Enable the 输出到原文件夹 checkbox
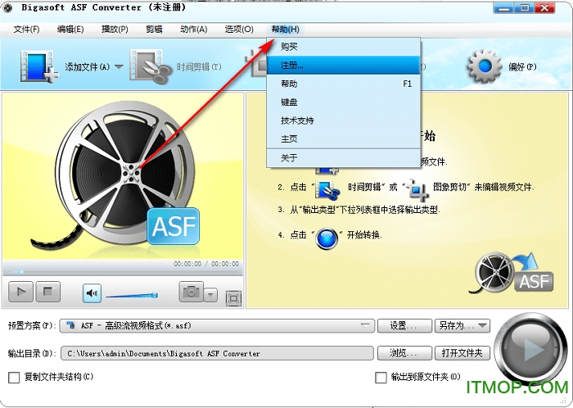Image resolution: width=573 pixels, height=408 pixels. [381, 378]
